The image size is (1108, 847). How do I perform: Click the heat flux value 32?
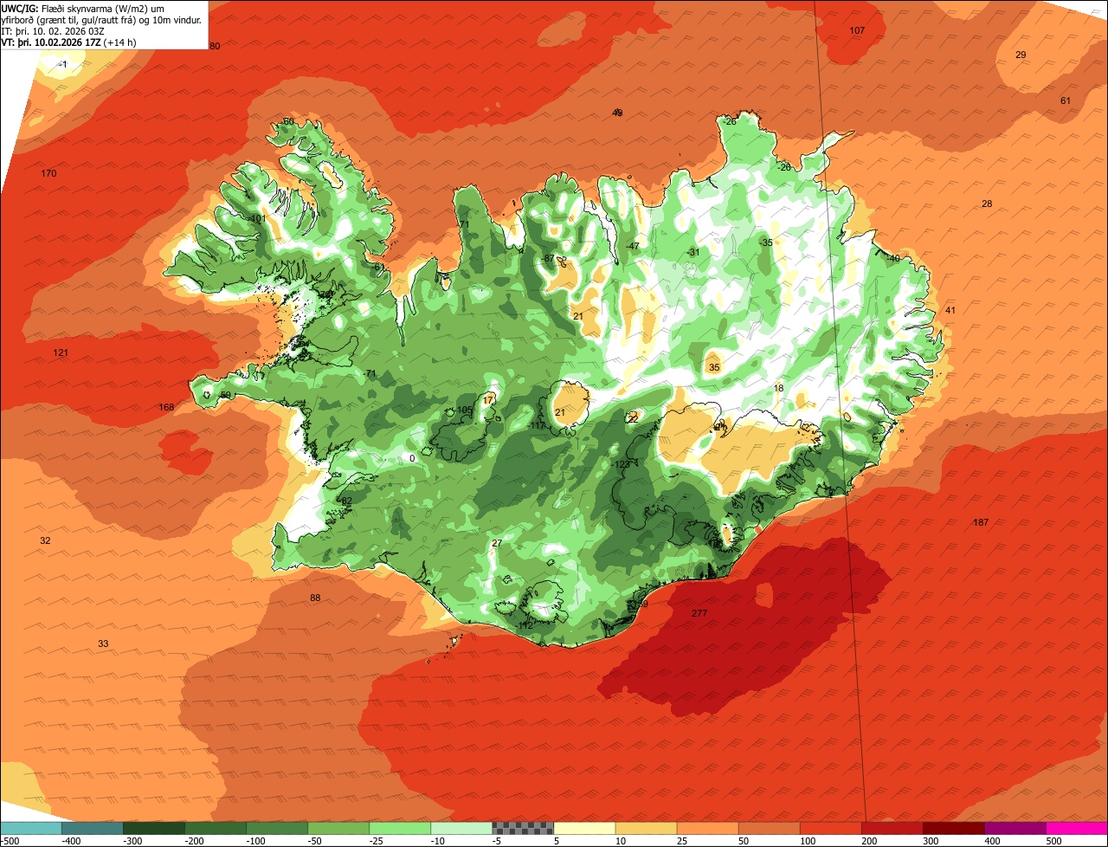coord(45,540)
